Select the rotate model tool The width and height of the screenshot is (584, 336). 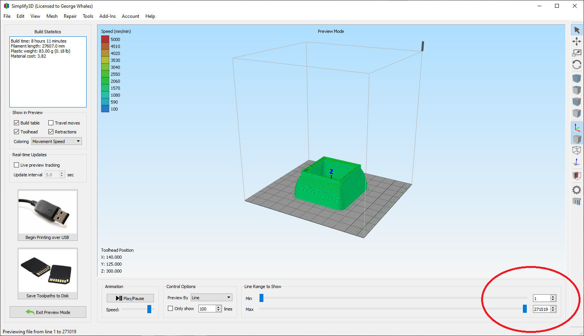tap(577, 65)
